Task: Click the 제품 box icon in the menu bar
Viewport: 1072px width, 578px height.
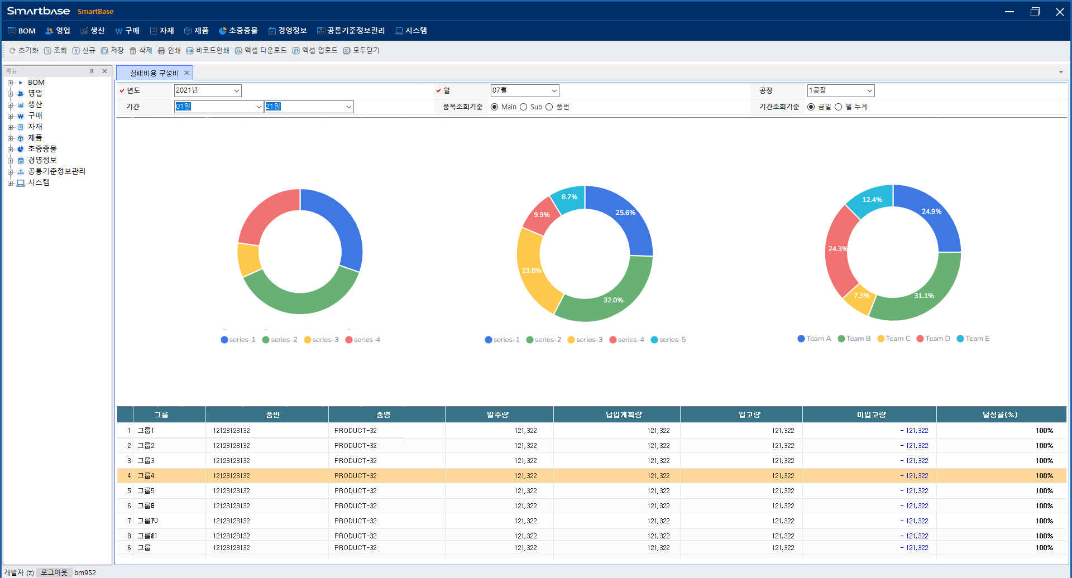Action: (x=188, y=31)
